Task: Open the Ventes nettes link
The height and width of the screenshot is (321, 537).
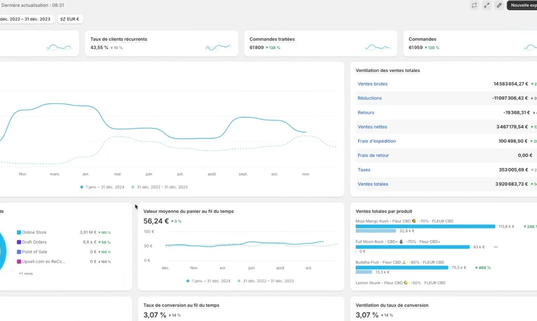Action: tap(372, 127)
